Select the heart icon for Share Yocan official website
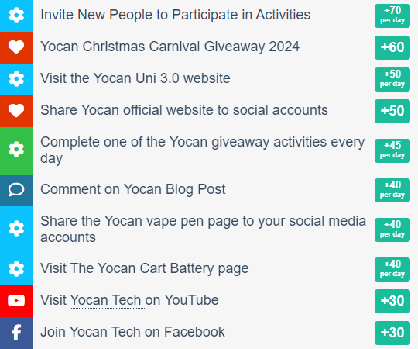Viewport: 418px width, 349px height. click(16, 111)
